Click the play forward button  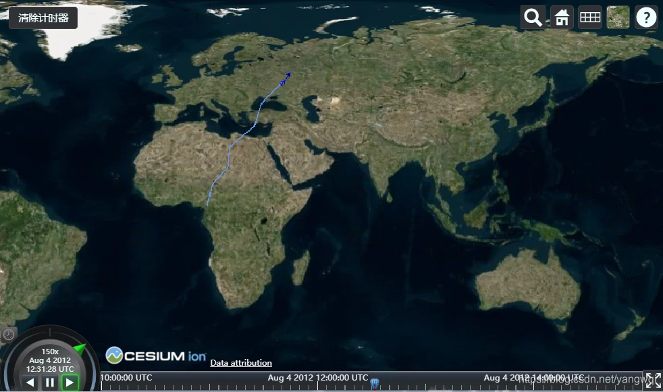pos(70,383)
